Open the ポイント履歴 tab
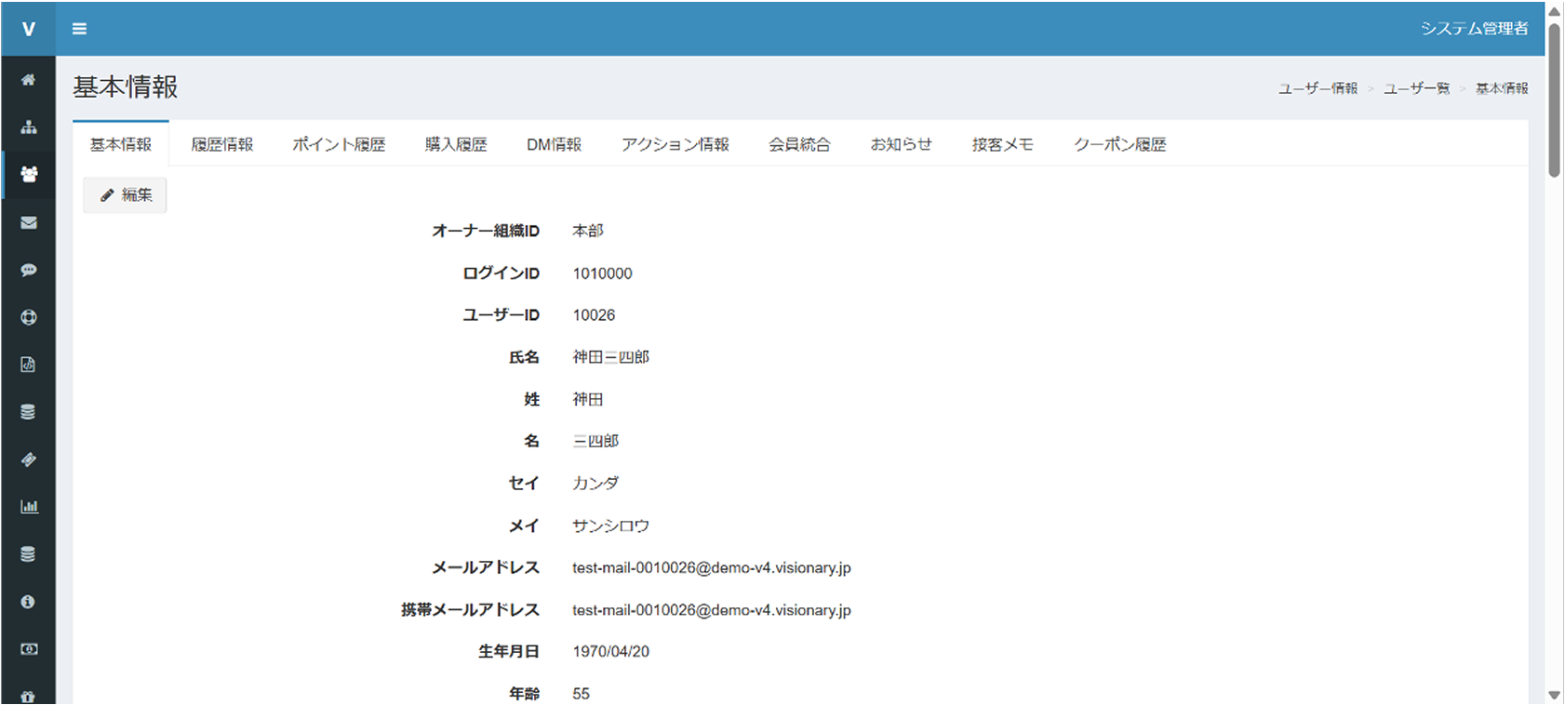1565x705 pixels. tap(339, 144)
